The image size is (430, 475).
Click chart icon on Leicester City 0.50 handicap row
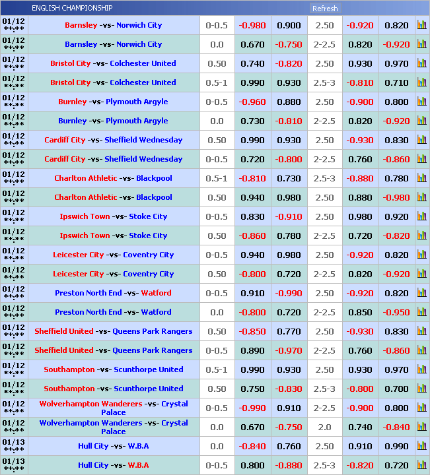pos(421,274)
